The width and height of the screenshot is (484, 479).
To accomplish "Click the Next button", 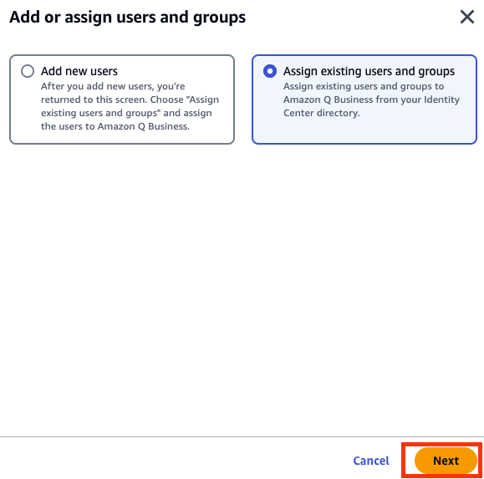I will [x=446, y=461].
